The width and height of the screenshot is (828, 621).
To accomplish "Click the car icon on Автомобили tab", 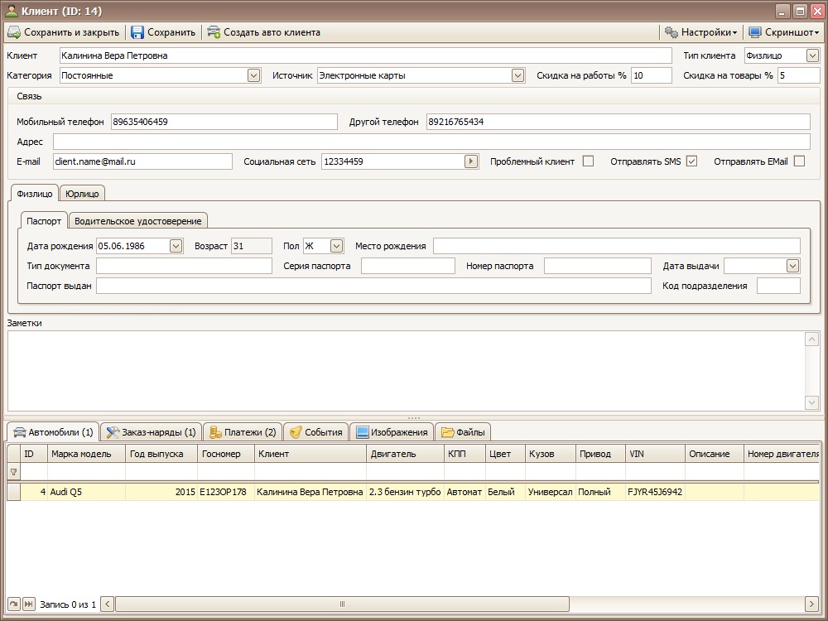I will [20, 432].
